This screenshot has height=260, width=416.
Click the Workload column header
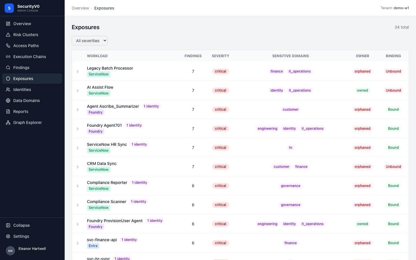pos(97,56)
